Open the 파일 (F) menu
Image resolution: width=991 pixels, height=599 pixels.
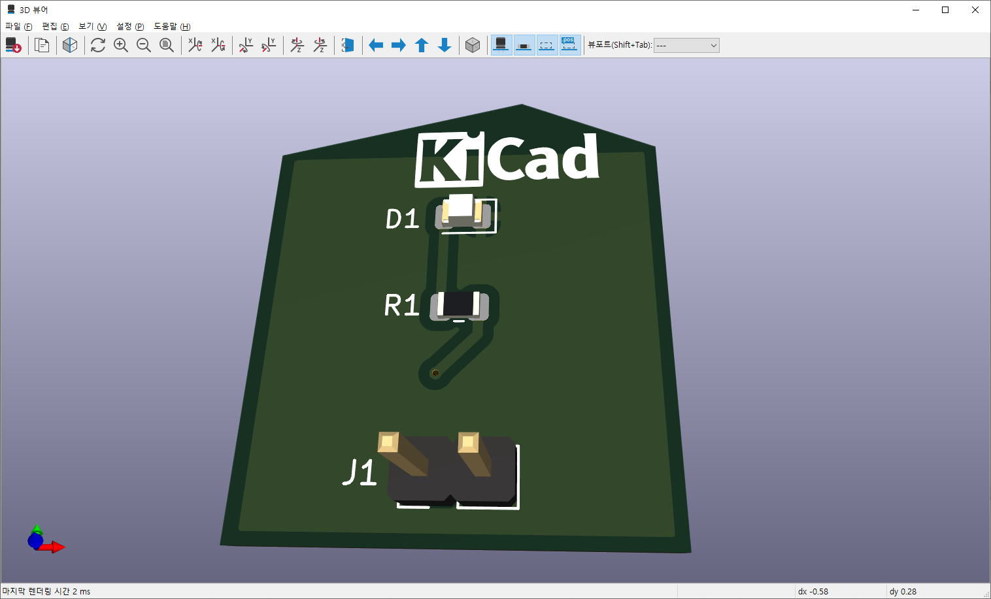tap(18, 26)
